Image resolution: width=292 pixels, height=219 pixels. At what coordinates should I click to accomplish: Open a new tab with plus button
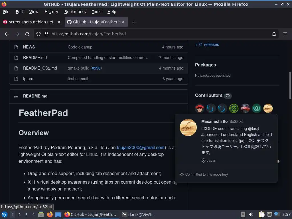134,22
